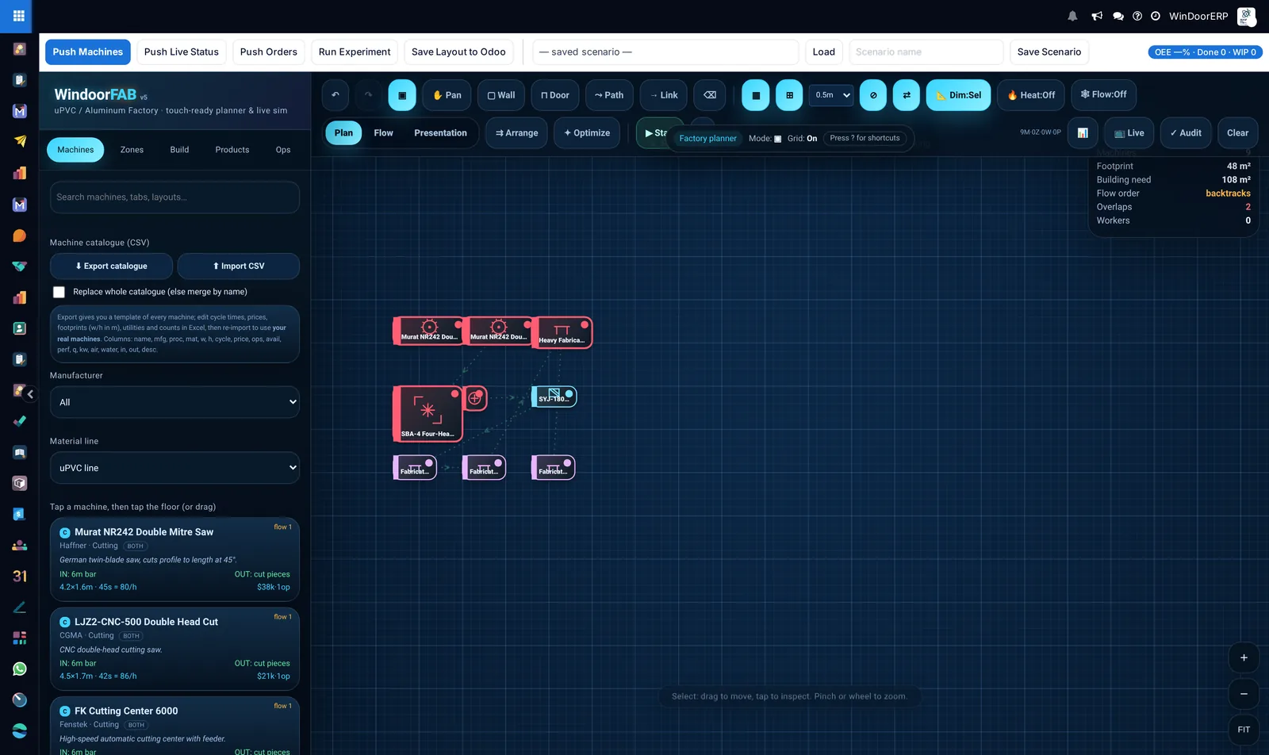Click the Arrange button
The image size is (1269, 755).
pos(516,132)
